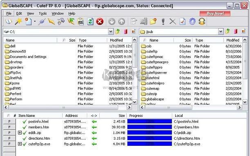Open the Tools menu
The height and width of the screenshot is (156, 250).
(43, 13)
